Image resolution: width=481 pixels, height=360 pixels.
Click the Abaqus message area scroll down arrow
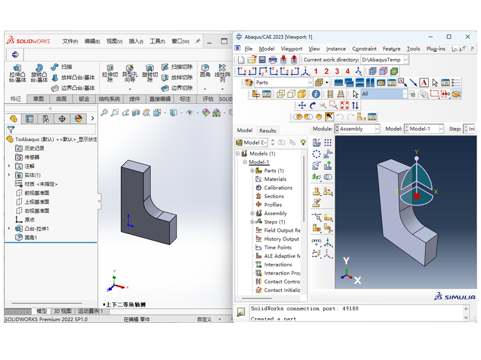[x=466, y=318]
